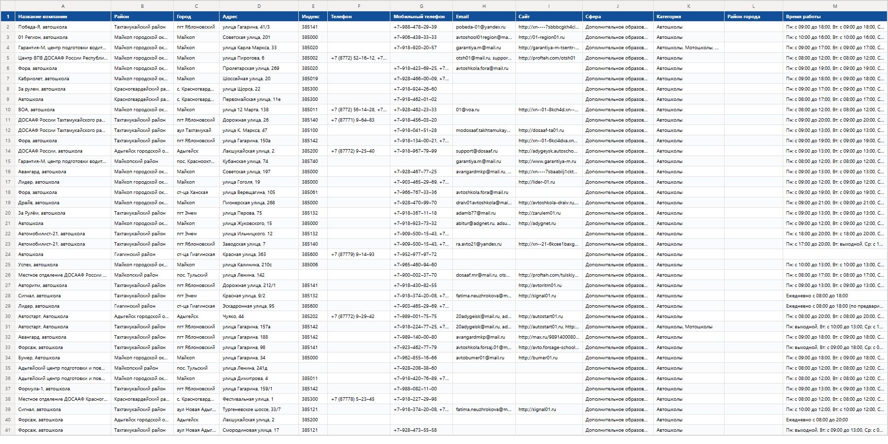Select city cell 'аул Тахтамукай'
888x444 pixels.
click(x=196, y=130)
